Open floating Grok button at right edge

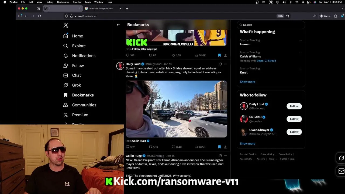pos(341,158)
